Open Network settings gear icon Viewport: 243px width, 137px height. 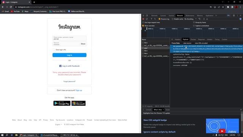click(x=240, y=19)
